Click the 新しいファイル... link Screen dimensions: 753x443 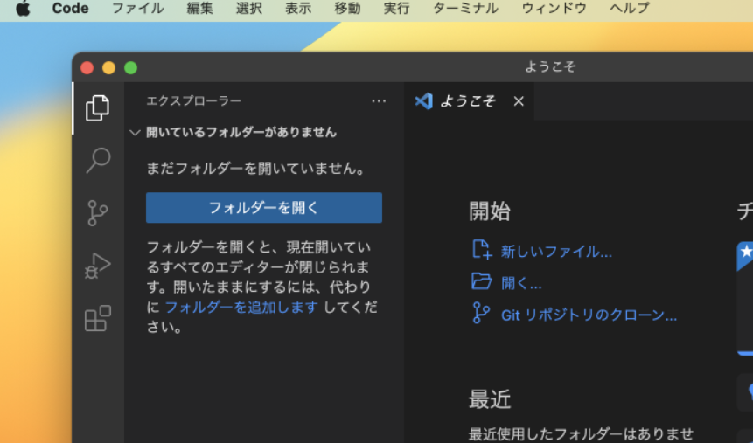coord(556,252)
